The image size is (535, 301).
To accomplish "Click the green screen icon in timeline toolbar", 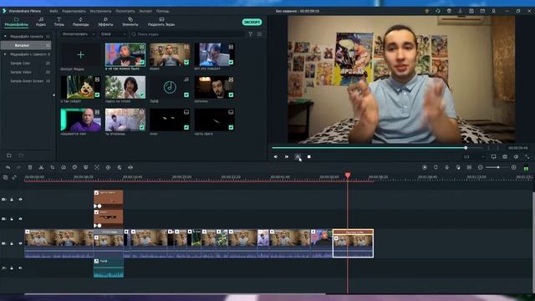I will 85,167.
